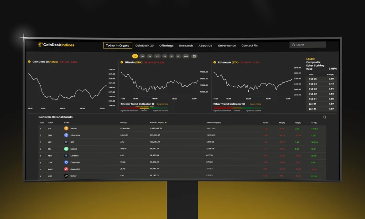Select the 1M time range
Screen dimensions: 365x219
[x=150, y=56]
